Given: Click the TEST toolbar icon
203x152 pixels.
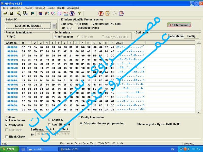Looking at the screenshot, I should coord(115,13).
